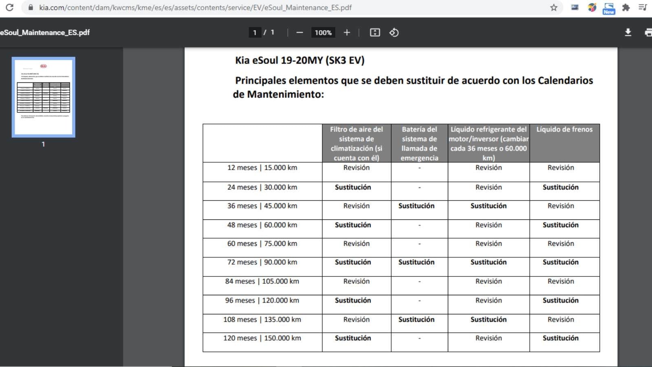Click the extension icon with New badge
The height and width of the screenshot is (367, 652).
tap(609, 8)
